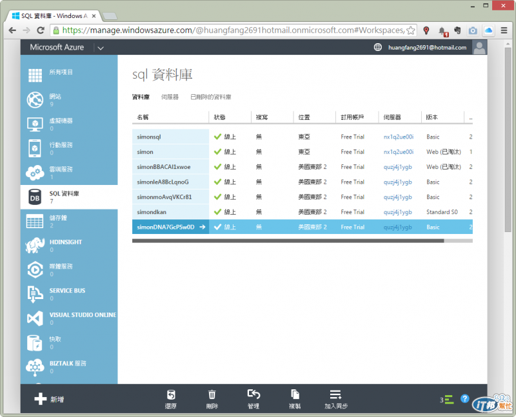Open the Visual Studio Online icon
The height and width of the screenshot is (417, 516).
click(35, 318)
